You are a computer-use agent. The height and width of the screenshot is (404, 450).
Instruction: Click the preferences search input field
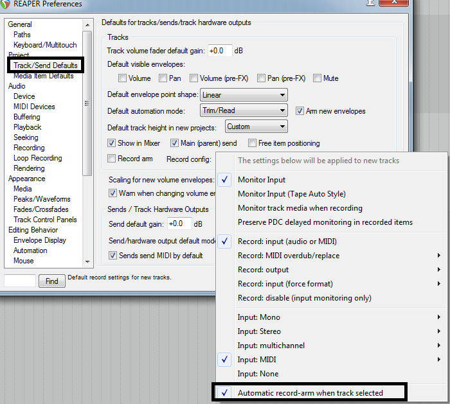20,281
